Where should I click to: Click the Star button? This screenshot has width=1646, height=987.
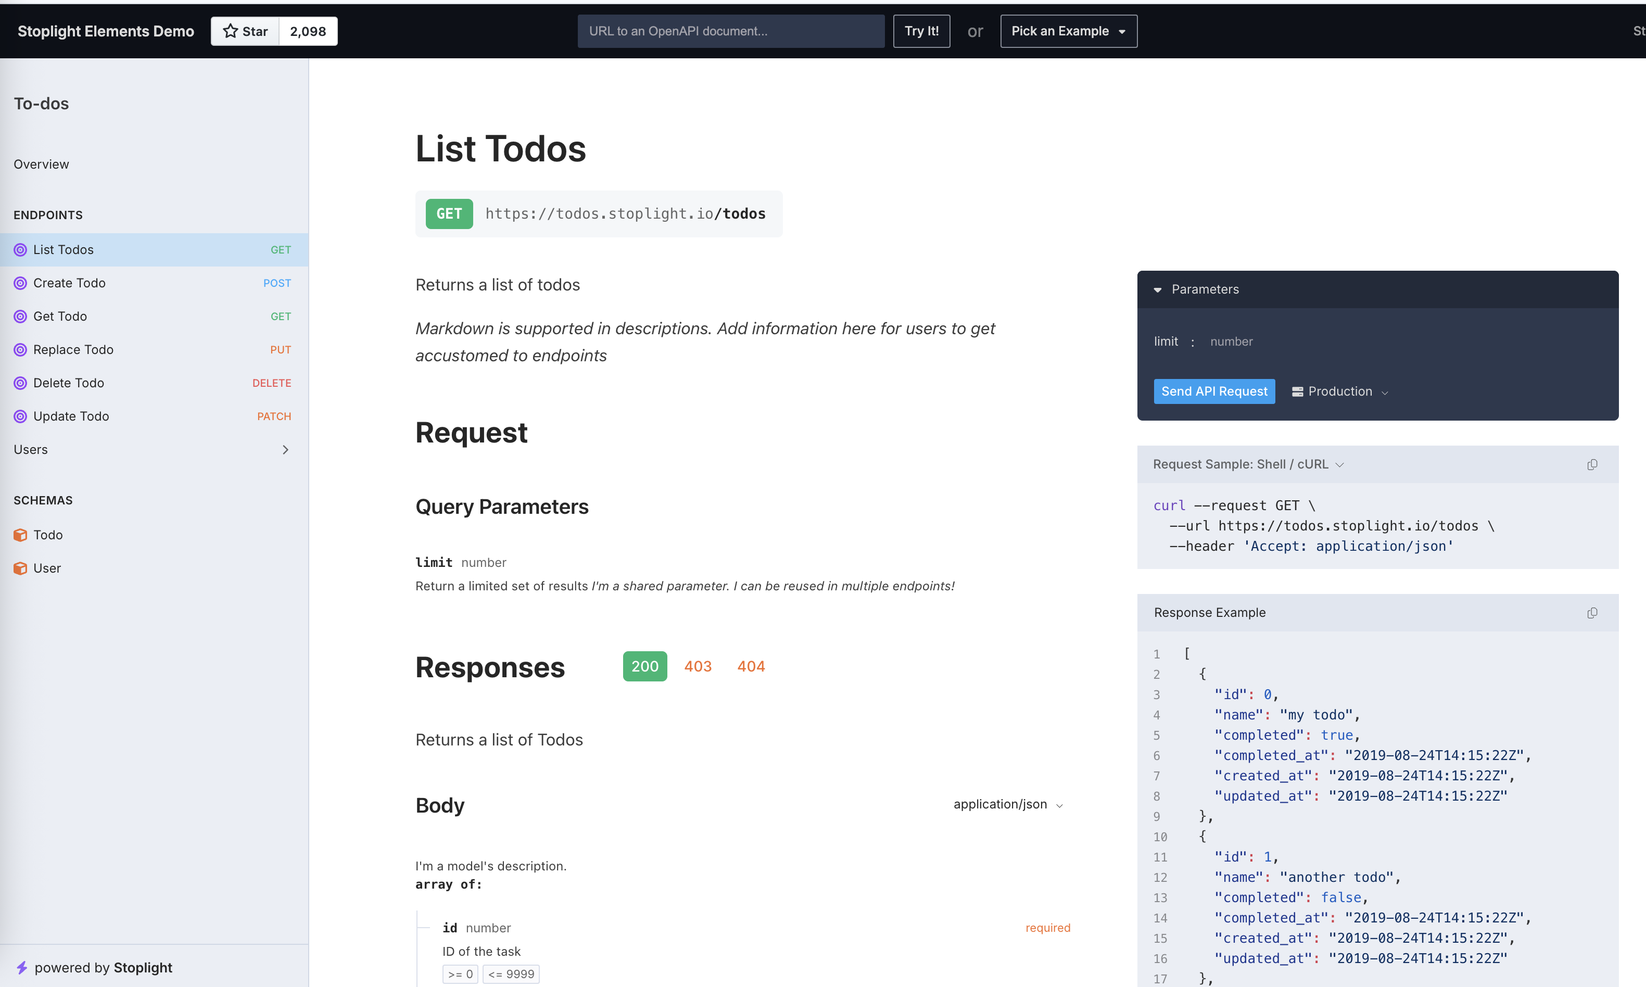point(245,31)
